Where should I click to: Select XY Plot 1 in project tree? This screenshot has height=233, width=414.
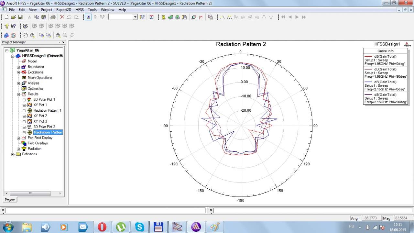click(40, 105)
